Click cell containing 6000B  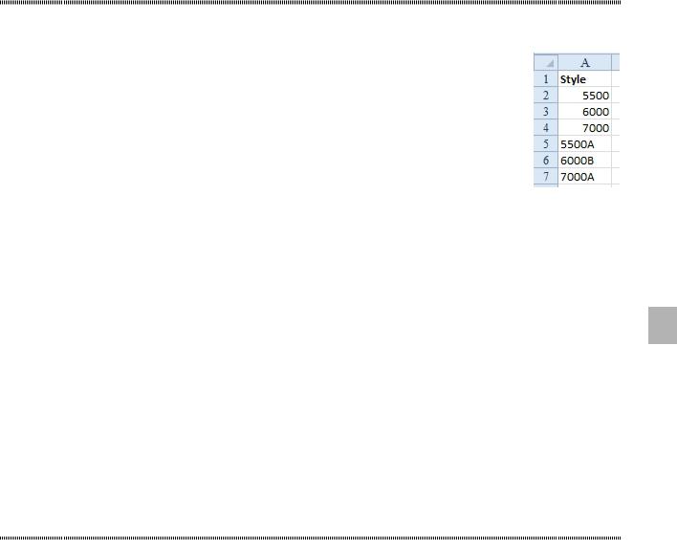pos(585,161)
